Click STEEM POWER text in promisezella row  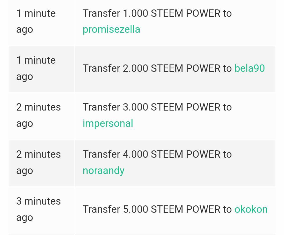click(x=186, y=13)
